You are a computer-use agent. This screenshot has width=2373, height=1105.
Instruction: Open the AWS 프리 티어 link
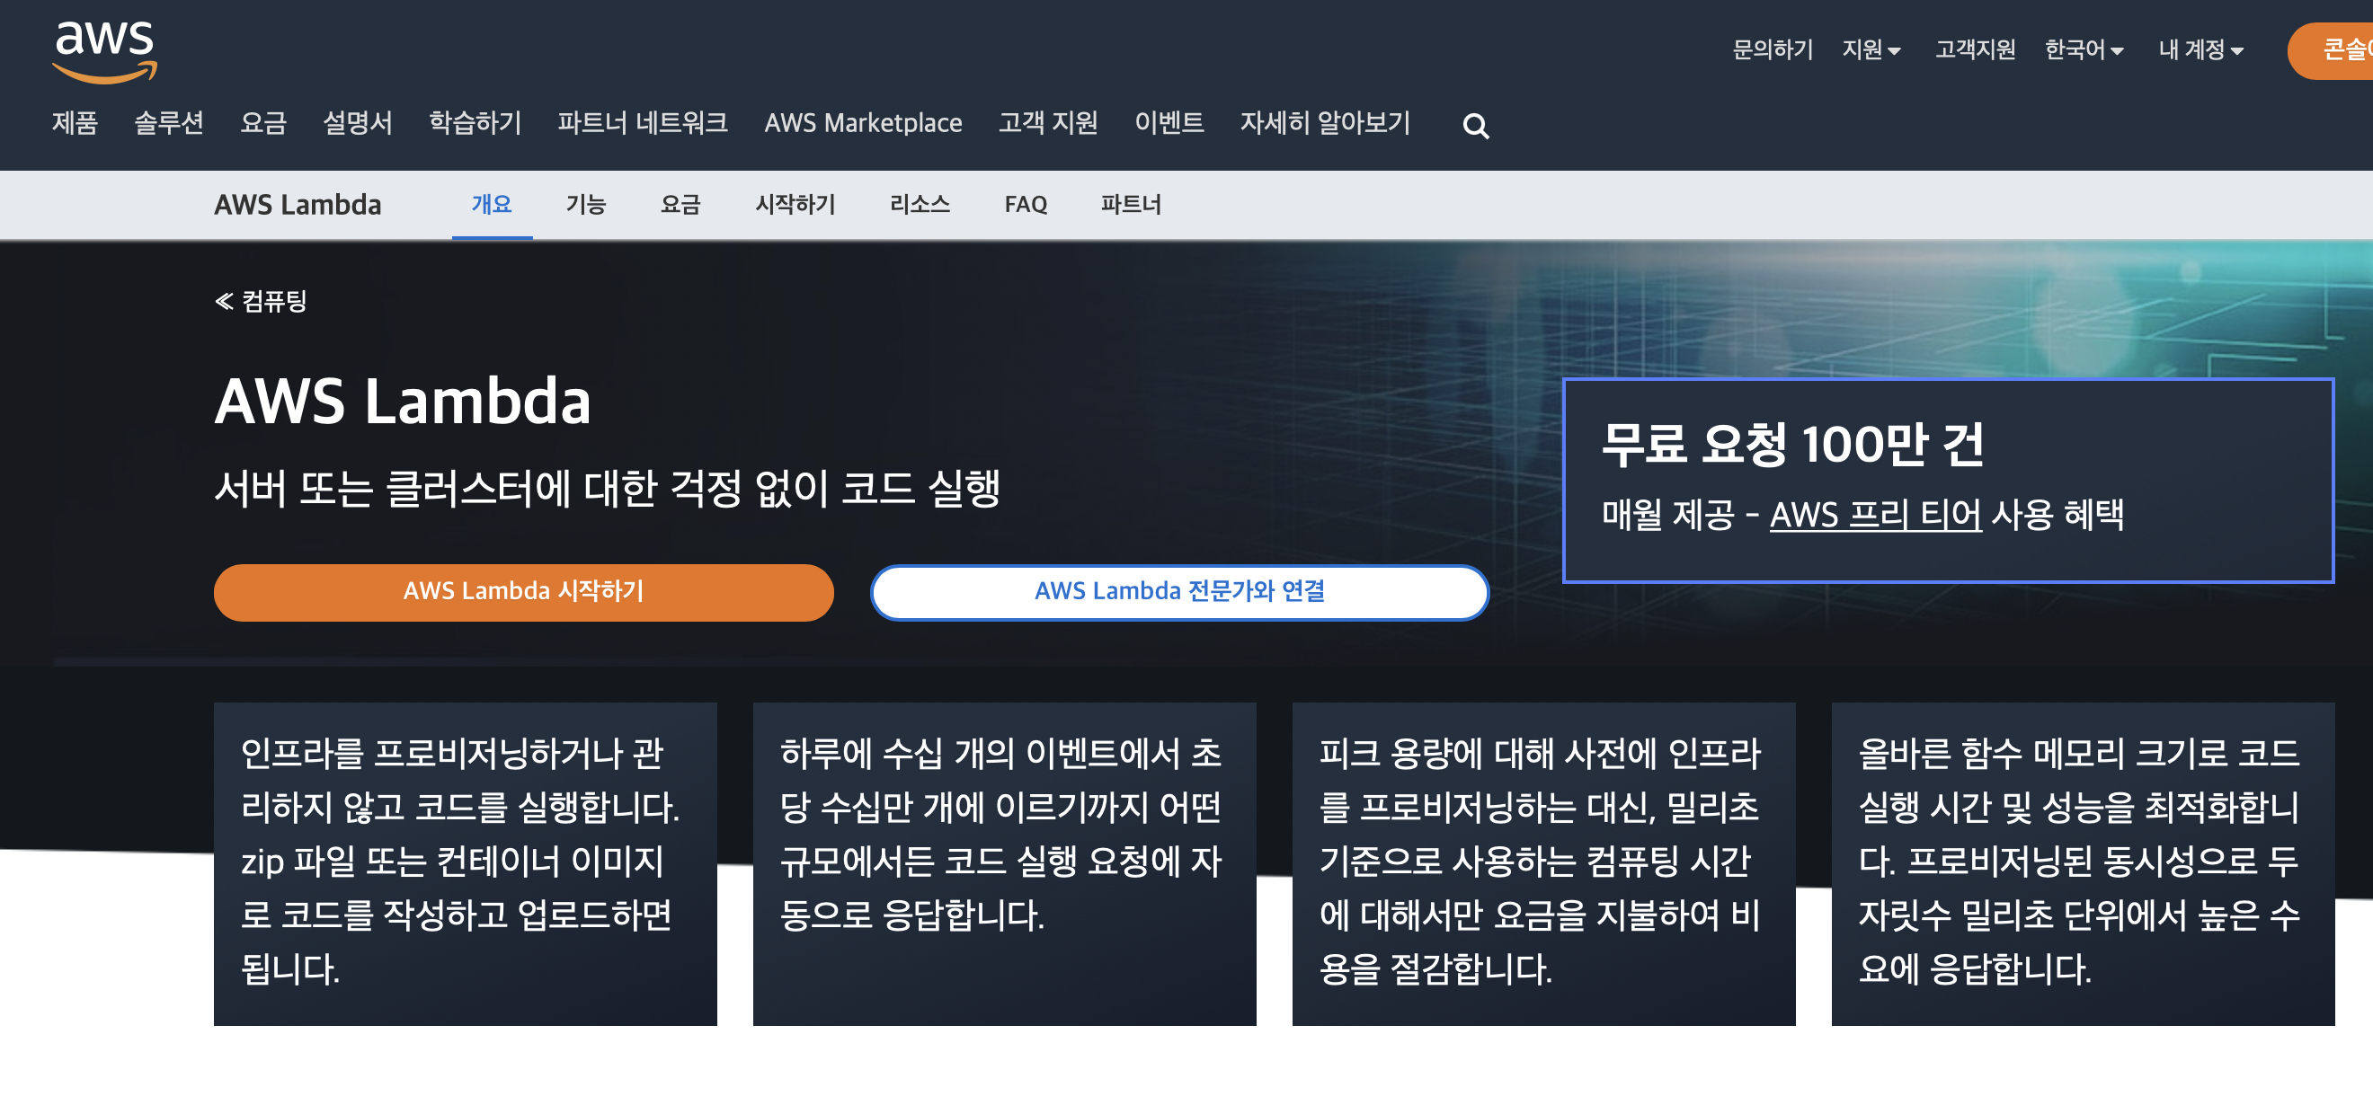coord(1876,514)
